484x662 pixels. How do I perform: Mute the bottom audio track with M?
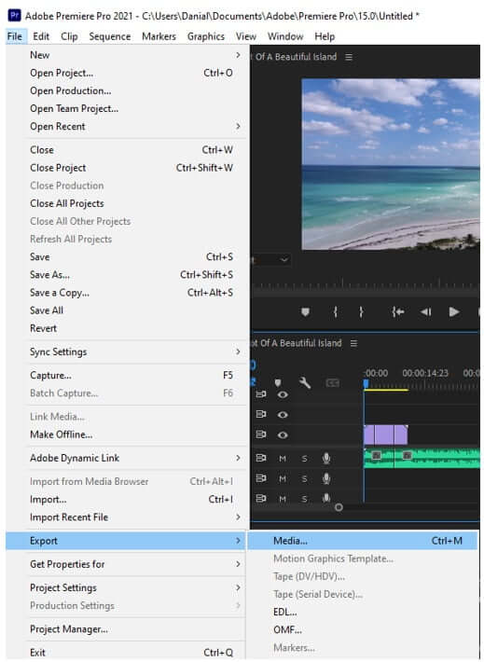click(x=283, y=499)
